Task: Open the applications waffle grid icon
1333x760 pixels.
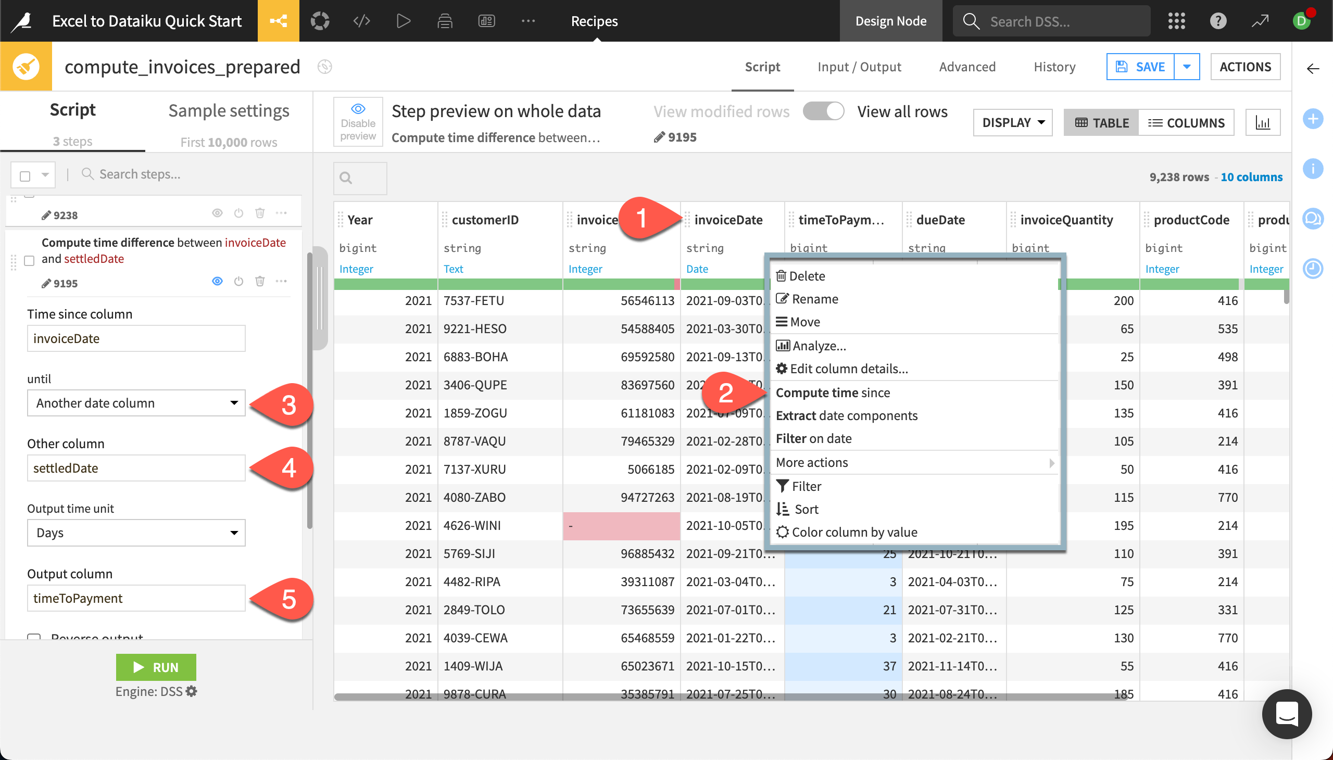Action: point(1177,21)
